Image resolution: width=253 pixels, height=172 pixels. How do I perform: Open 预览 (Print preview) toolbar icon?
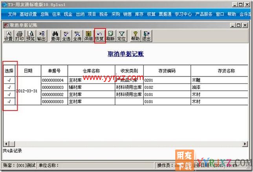[30, 36]
